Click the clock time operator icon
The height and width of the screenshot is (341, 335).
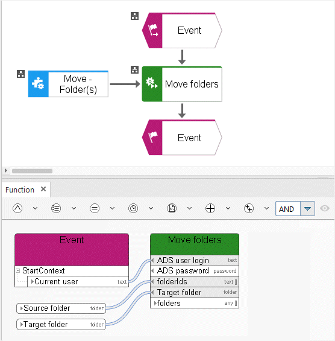tap(133, 208)
